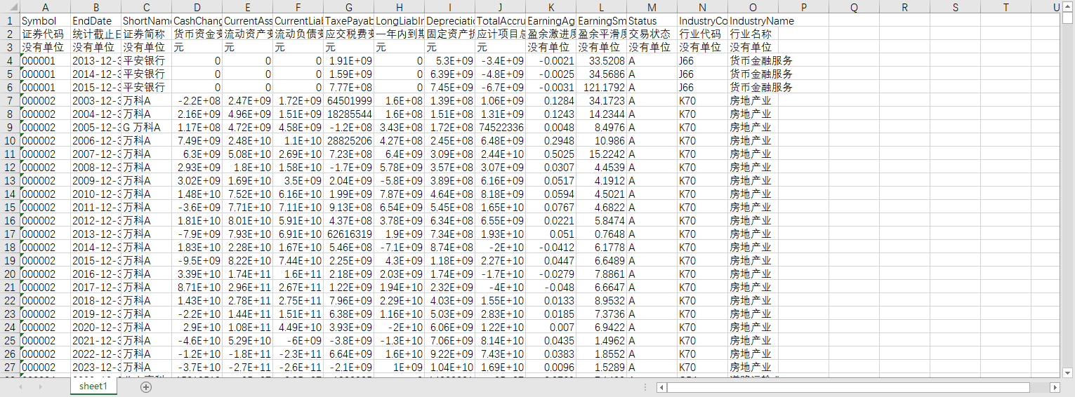The width and height of the screenshot is (1075, 397).
Task: Click the horizontal scrollbar left arrow
Action: pyautogui.click(x=661, y=387)
